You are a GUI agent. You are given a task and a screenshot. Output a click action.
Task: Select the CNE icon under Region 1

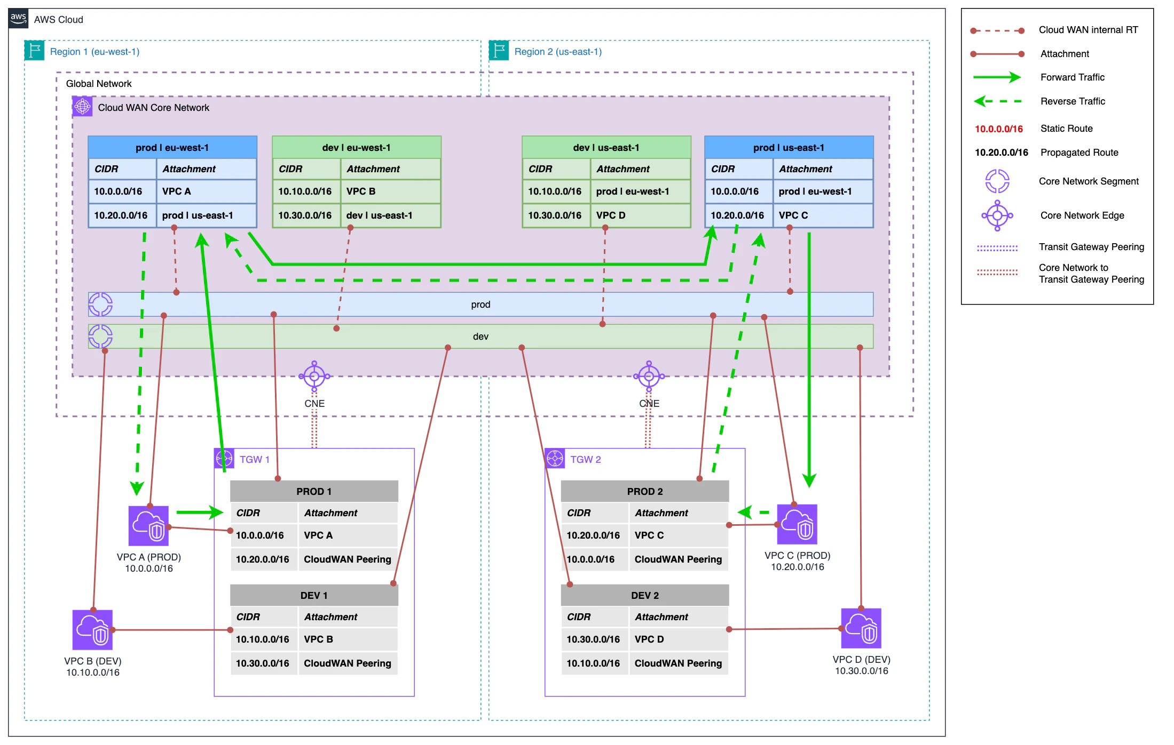click(314, 376)
